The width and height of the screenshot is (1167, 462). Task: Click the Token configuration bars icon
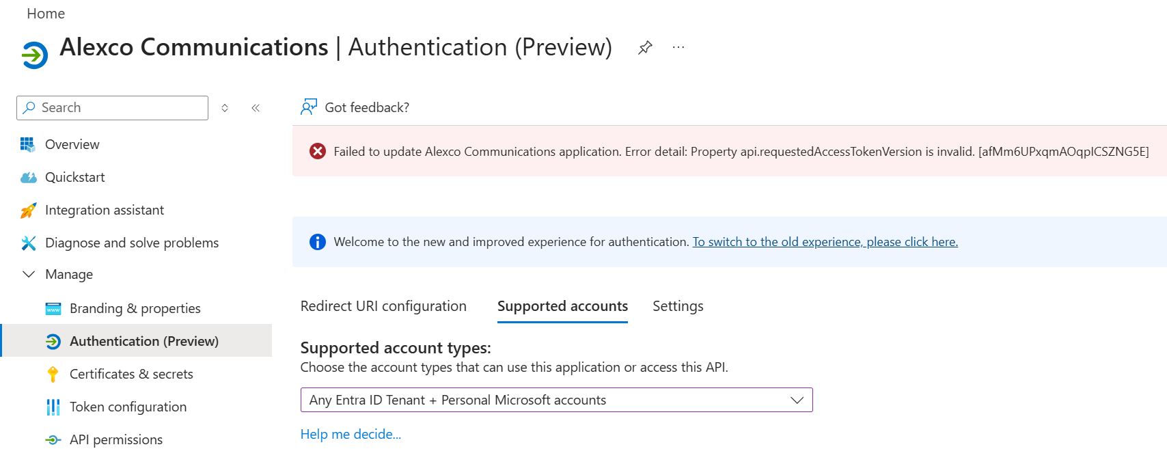pos(53,407)
